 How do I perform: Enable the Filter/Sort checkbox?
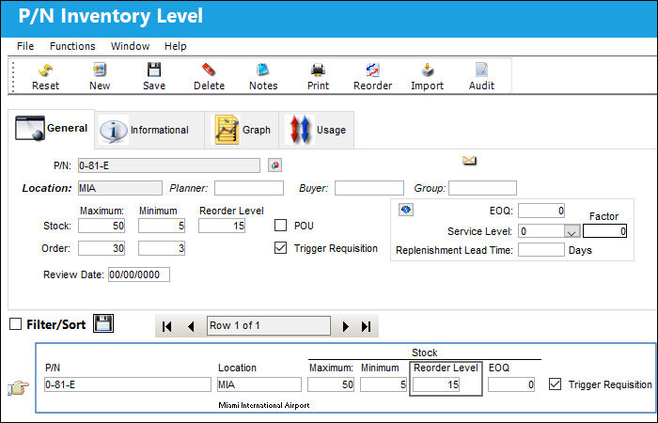click(x=16, y=324)
